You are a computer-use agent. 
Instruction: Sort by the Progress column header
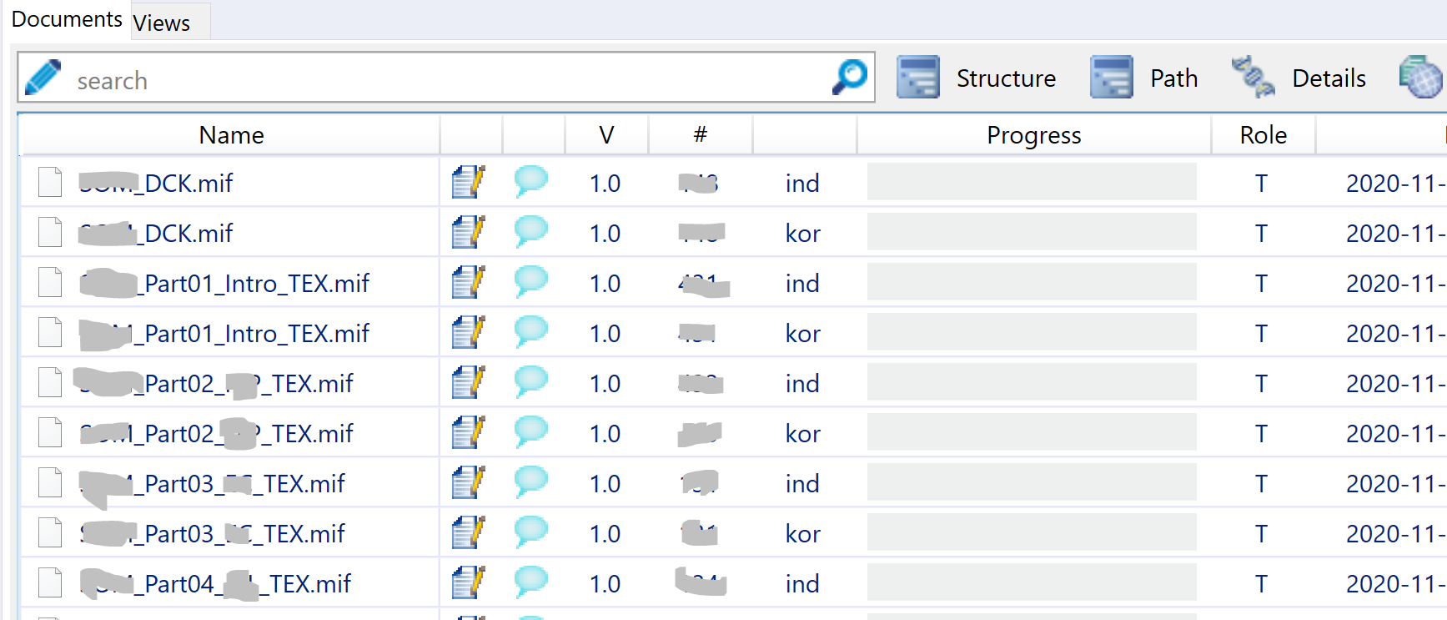click(1033, 135)
